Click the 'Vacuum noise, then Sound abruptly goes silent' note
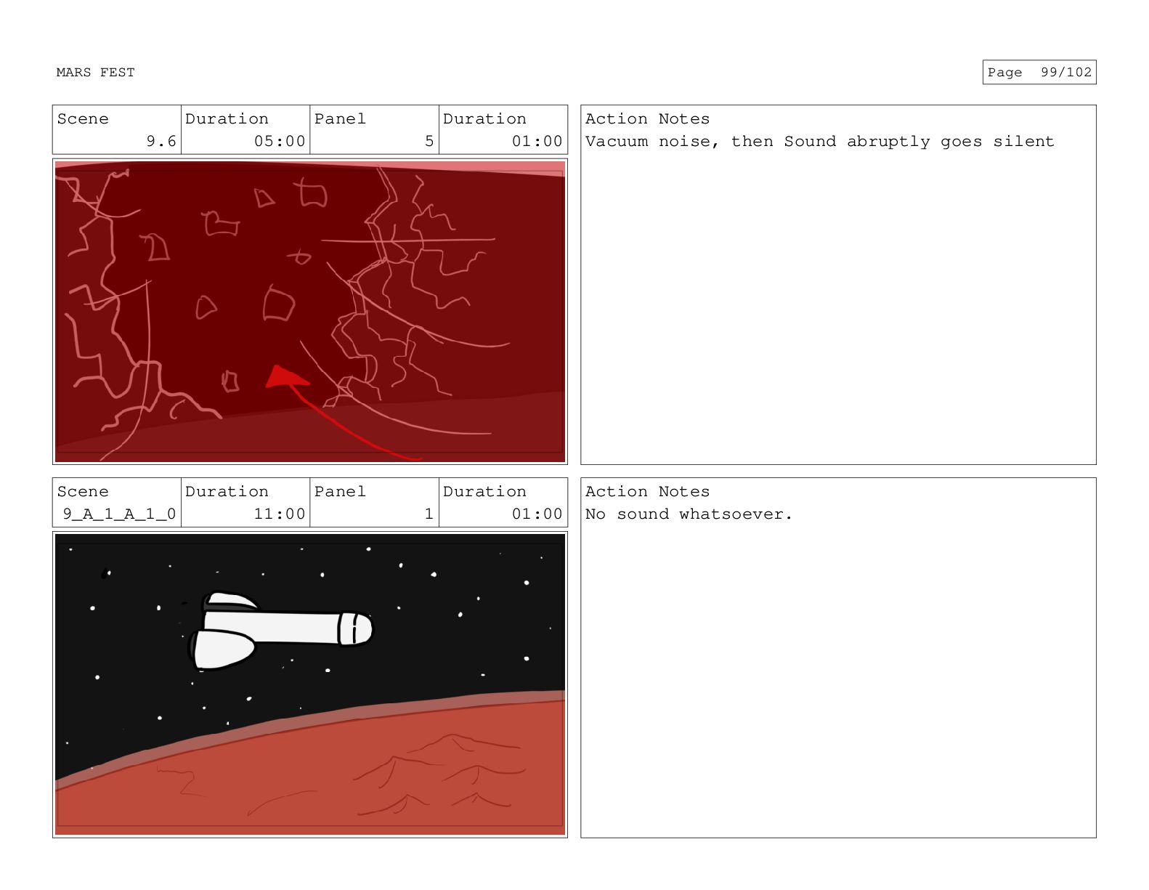Screen dimensions: 1149x890 click(819, 141)
